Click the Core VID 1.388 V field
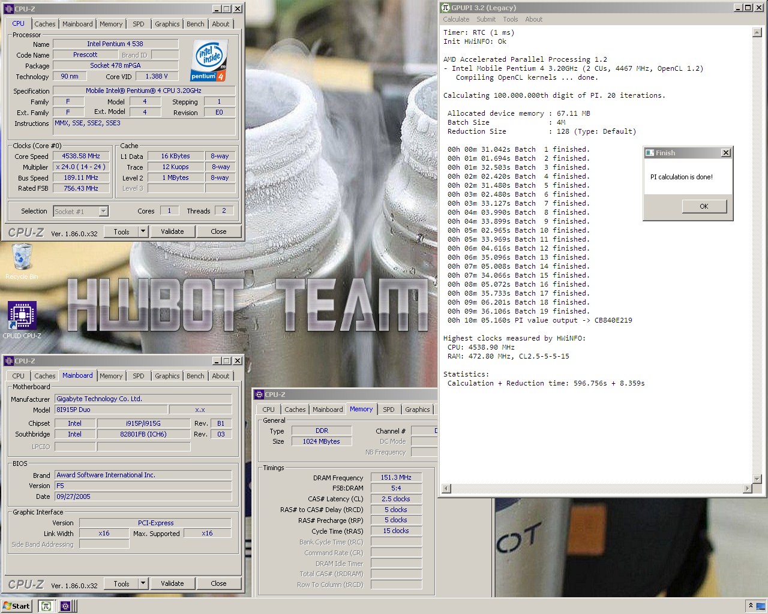 (157, 76)
